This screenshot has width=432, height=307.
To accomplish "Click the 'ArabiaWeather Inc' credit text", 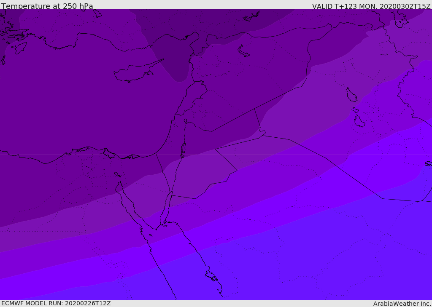I will 402,304.
